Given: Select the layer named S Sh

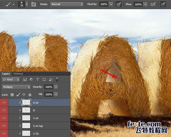Looking at the screenshot, I should point(36,134).
